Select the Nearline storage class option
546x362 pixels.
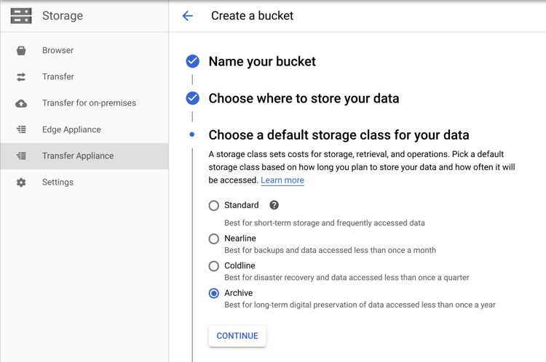pos(214,239)
